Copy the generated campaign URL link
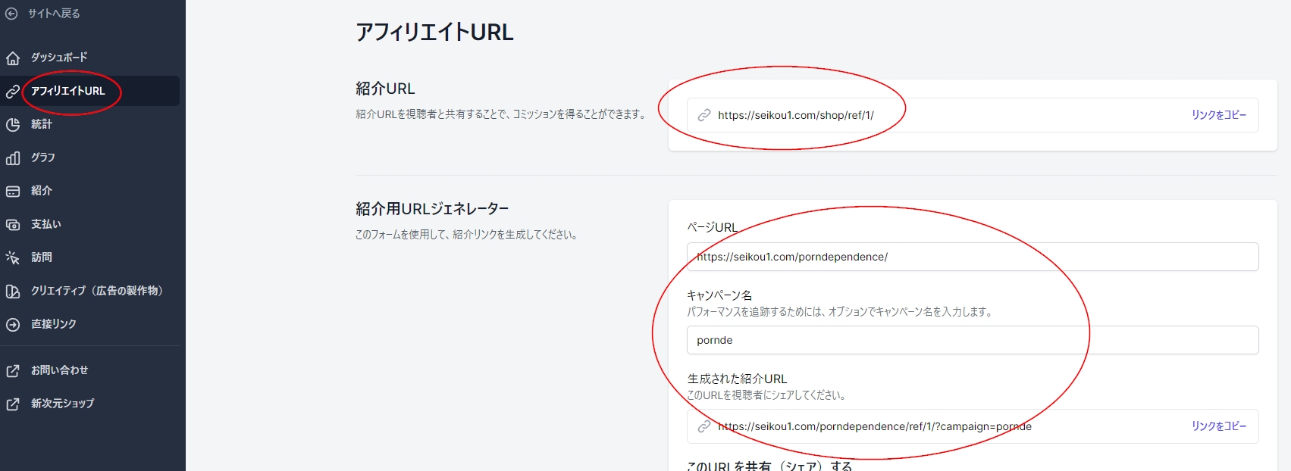Screen dimensions: 1291x471 pos(1218,426)
